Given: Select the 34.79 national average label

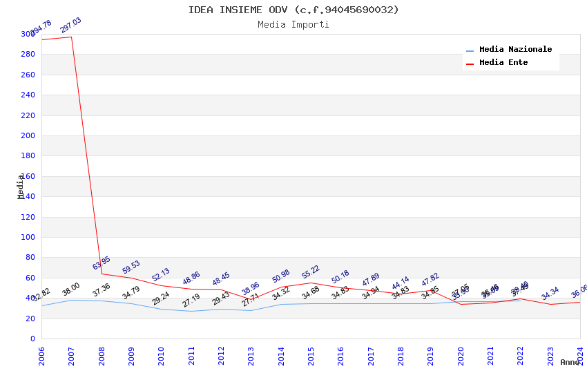Looking at the screenshot, I should pyautogui.click(x=131, y=293).
